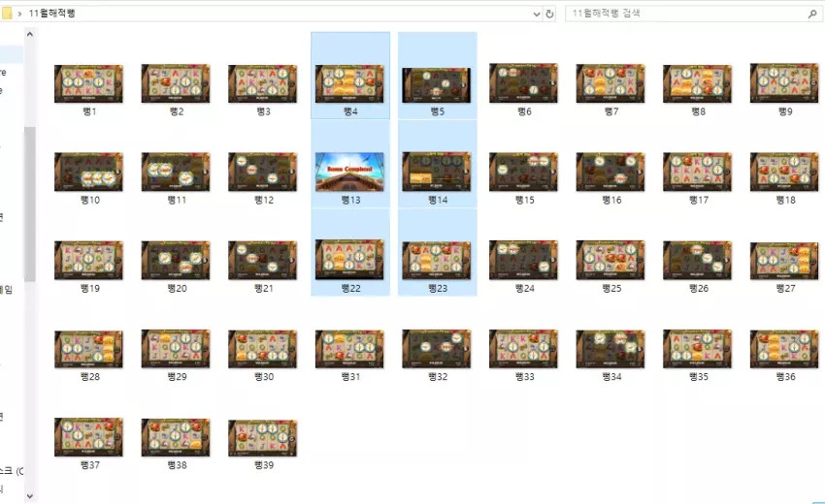Click the navigation pane scroll up arrow

(x=29, y=34)
